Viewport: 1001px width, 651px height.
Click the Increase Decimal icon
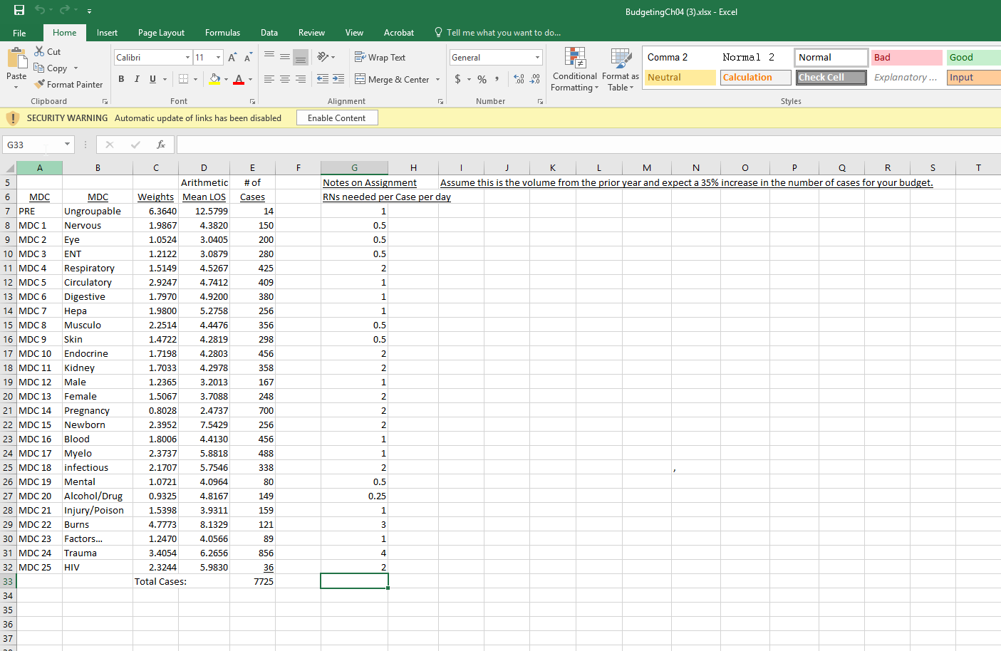click(519, 79)
